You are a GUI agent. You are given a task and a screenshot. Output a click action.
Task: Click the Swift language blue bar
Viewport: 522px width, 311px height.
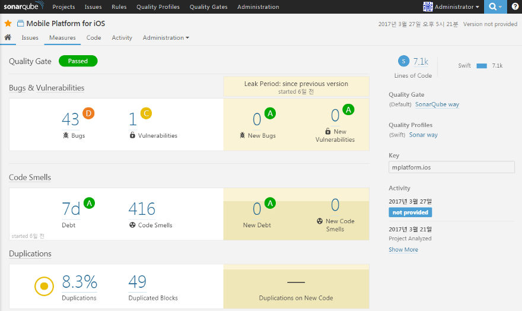click(x=482, y=66)
